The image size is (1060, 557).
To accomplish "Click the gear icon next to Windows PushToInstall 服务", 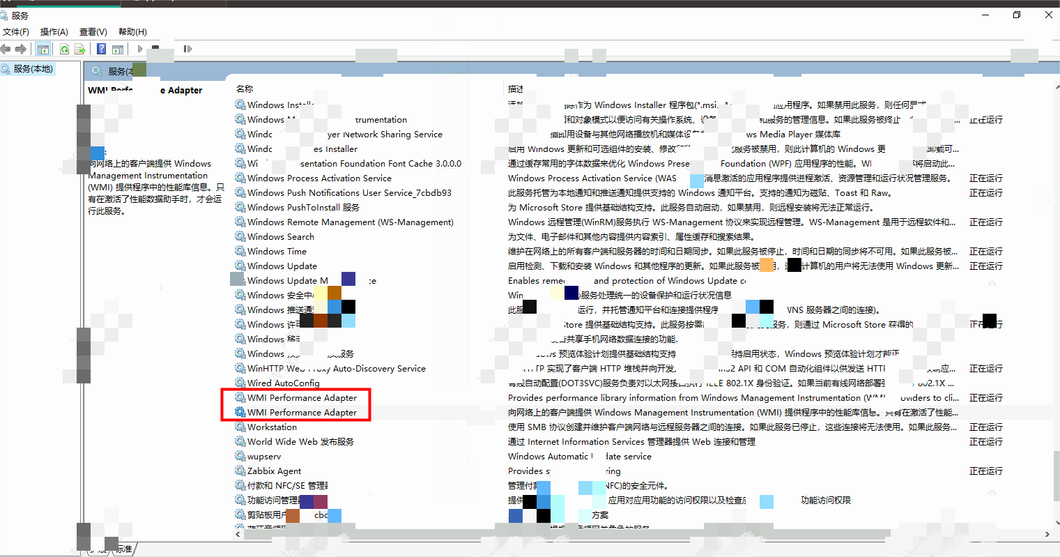I will pyautogui.click(x=240, y=208).
